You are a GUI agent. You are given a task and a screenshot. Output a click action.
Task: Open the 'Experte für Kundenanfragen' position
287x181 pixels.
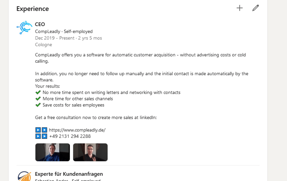(x=69, y=174)
